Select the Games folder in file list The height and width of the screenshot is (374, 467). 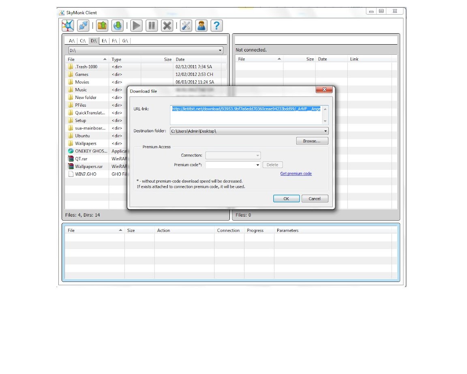click(81, 74)
